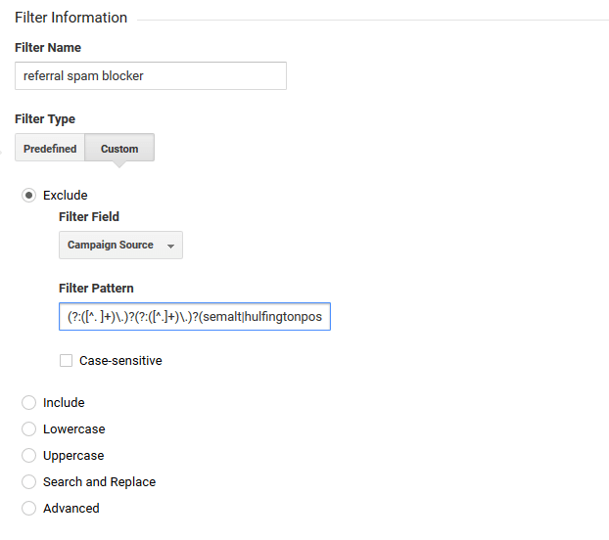Click the Uppercase label text
Screen dimensions: 609x540
pyautogui.click(x=73, y=456)
